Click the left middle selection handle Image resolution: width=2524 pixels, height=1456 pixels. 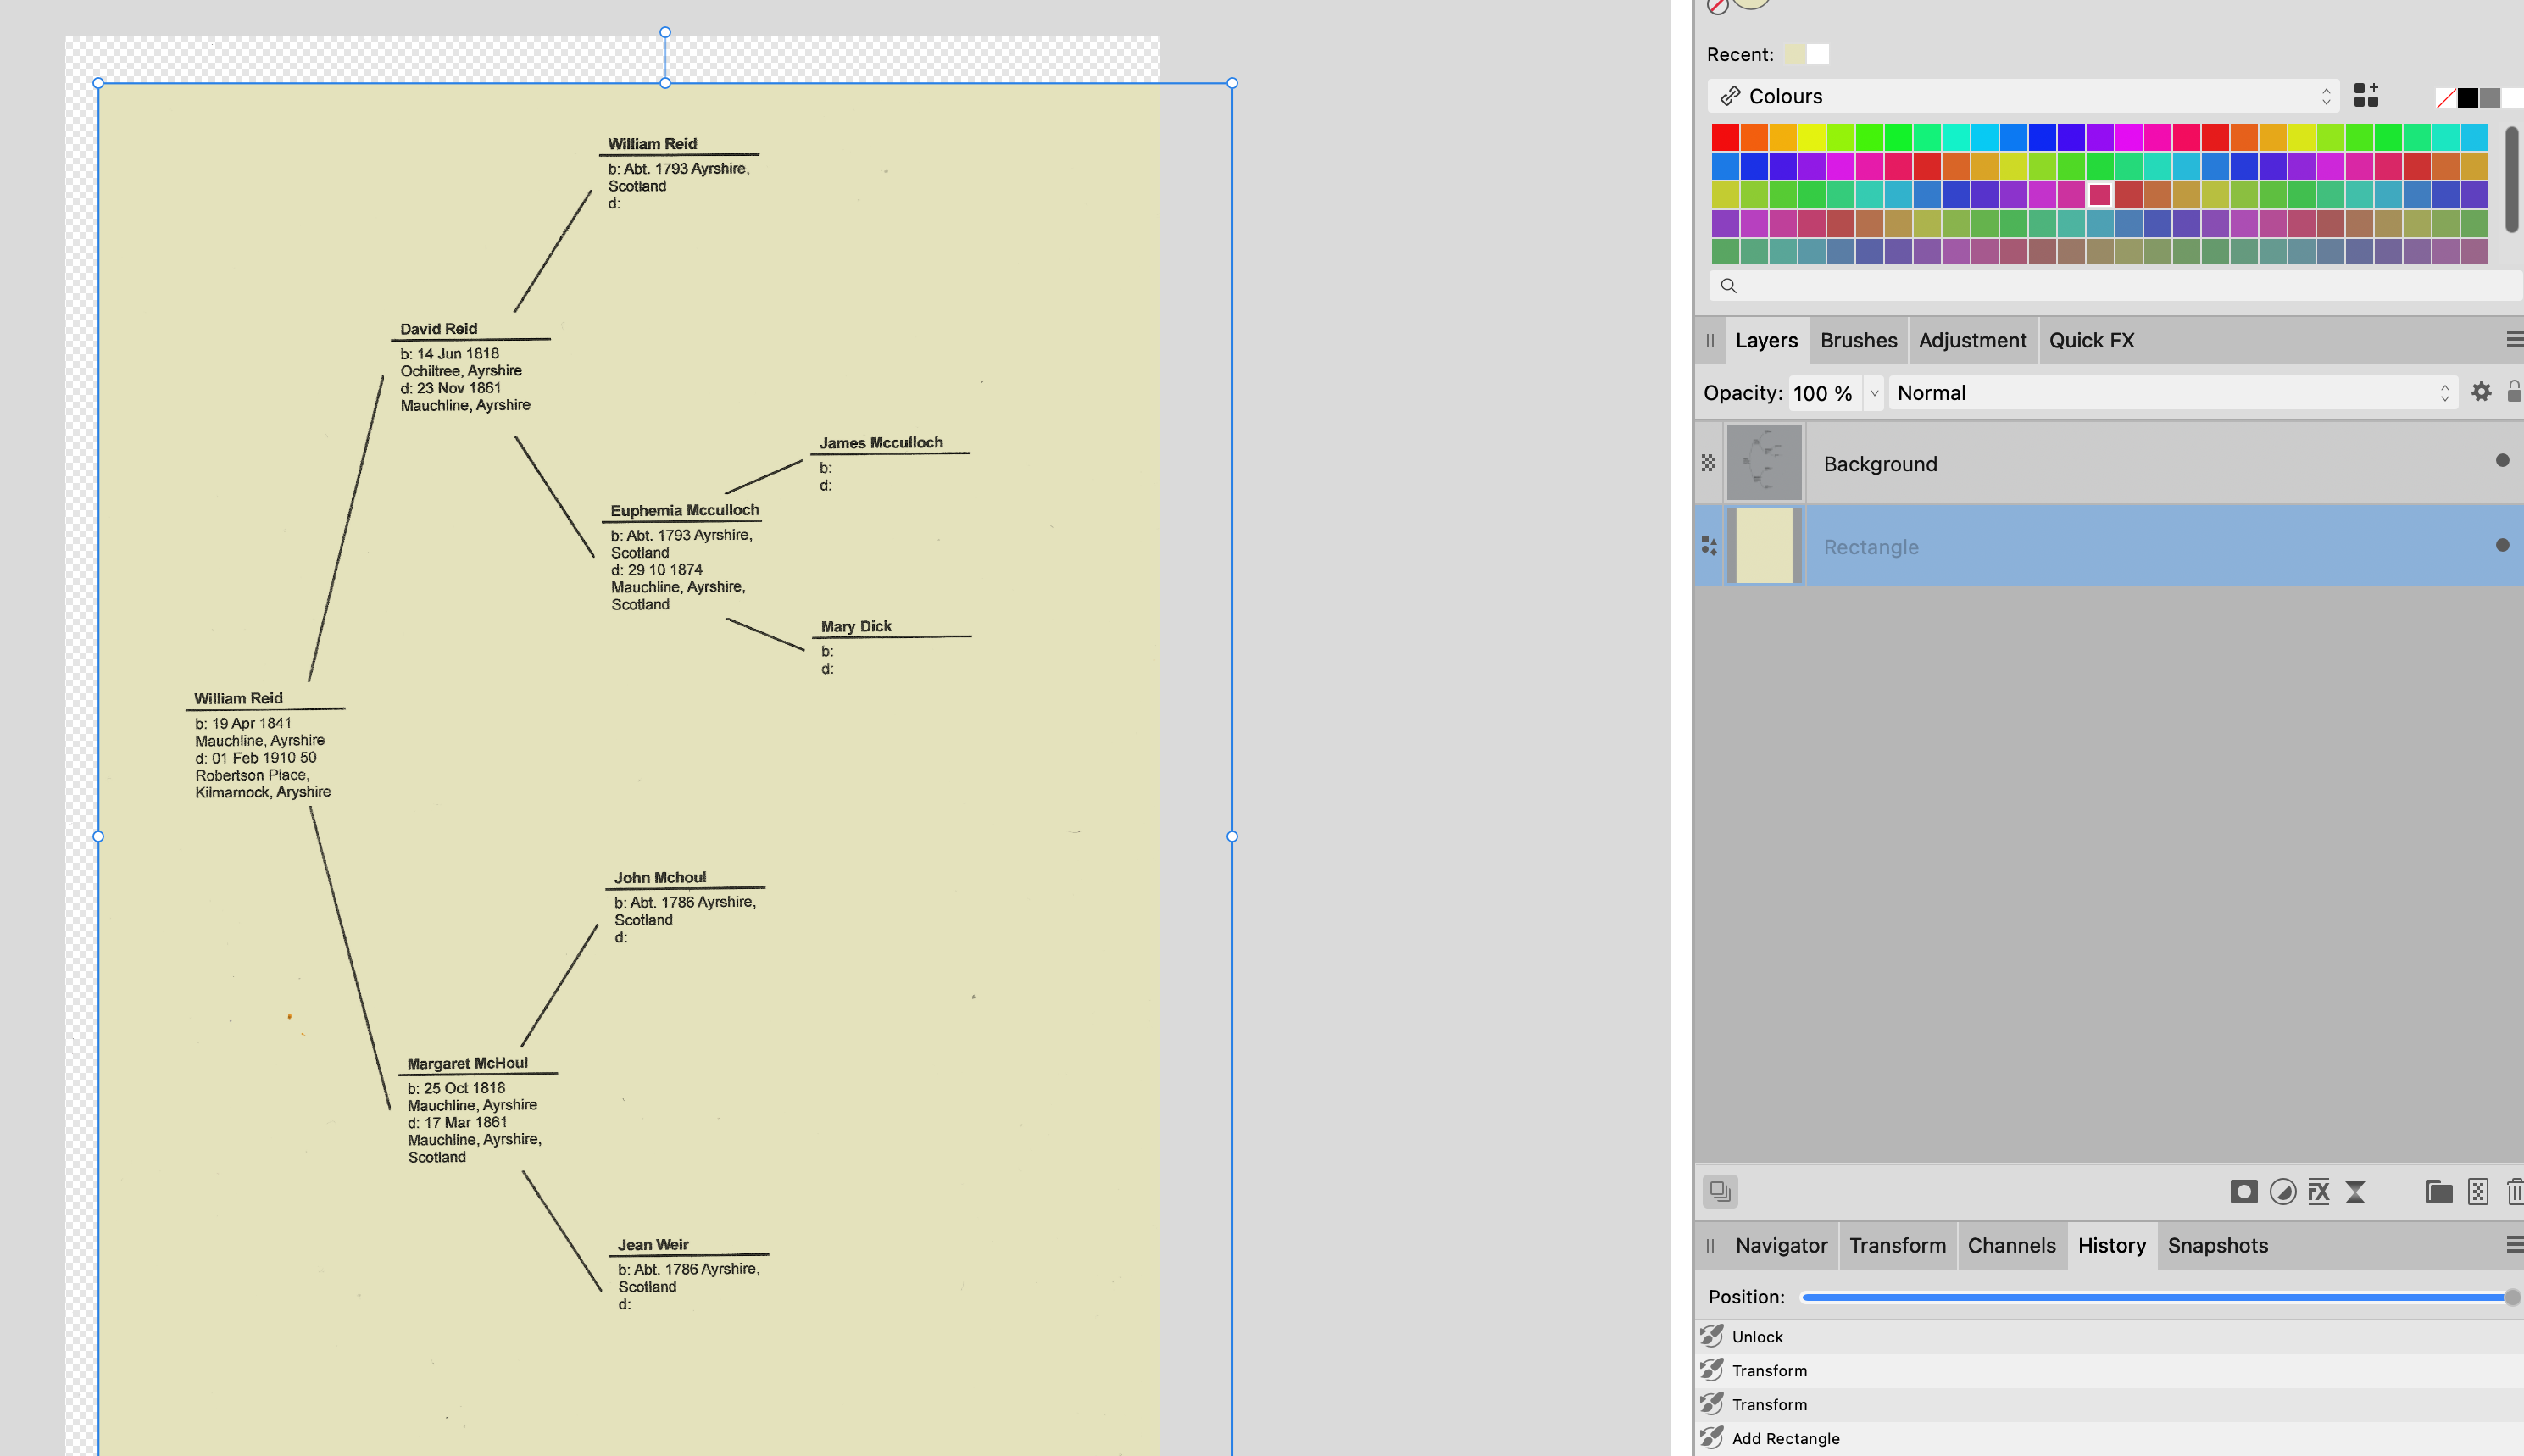coord(98,836)
